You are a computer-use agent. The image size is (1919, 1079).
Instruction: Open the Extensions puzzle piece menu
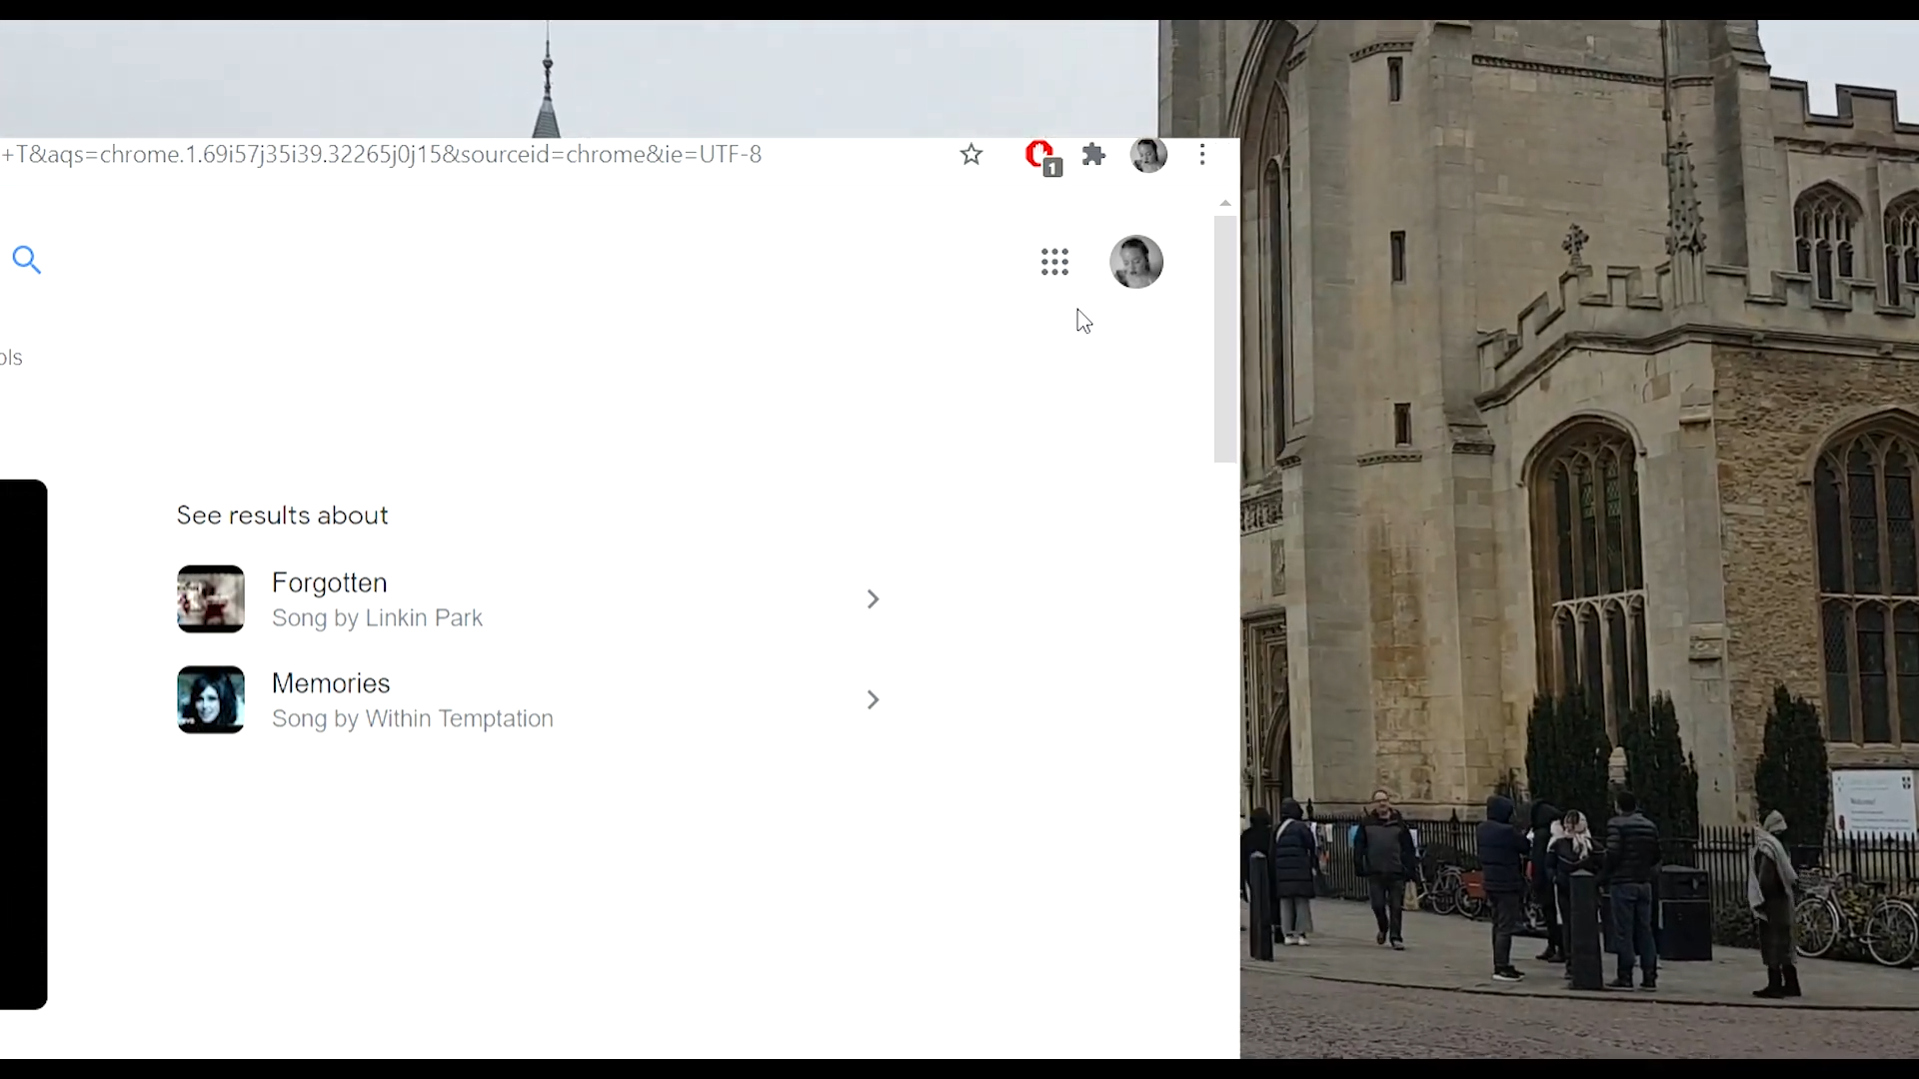(x=1093, y=155)
